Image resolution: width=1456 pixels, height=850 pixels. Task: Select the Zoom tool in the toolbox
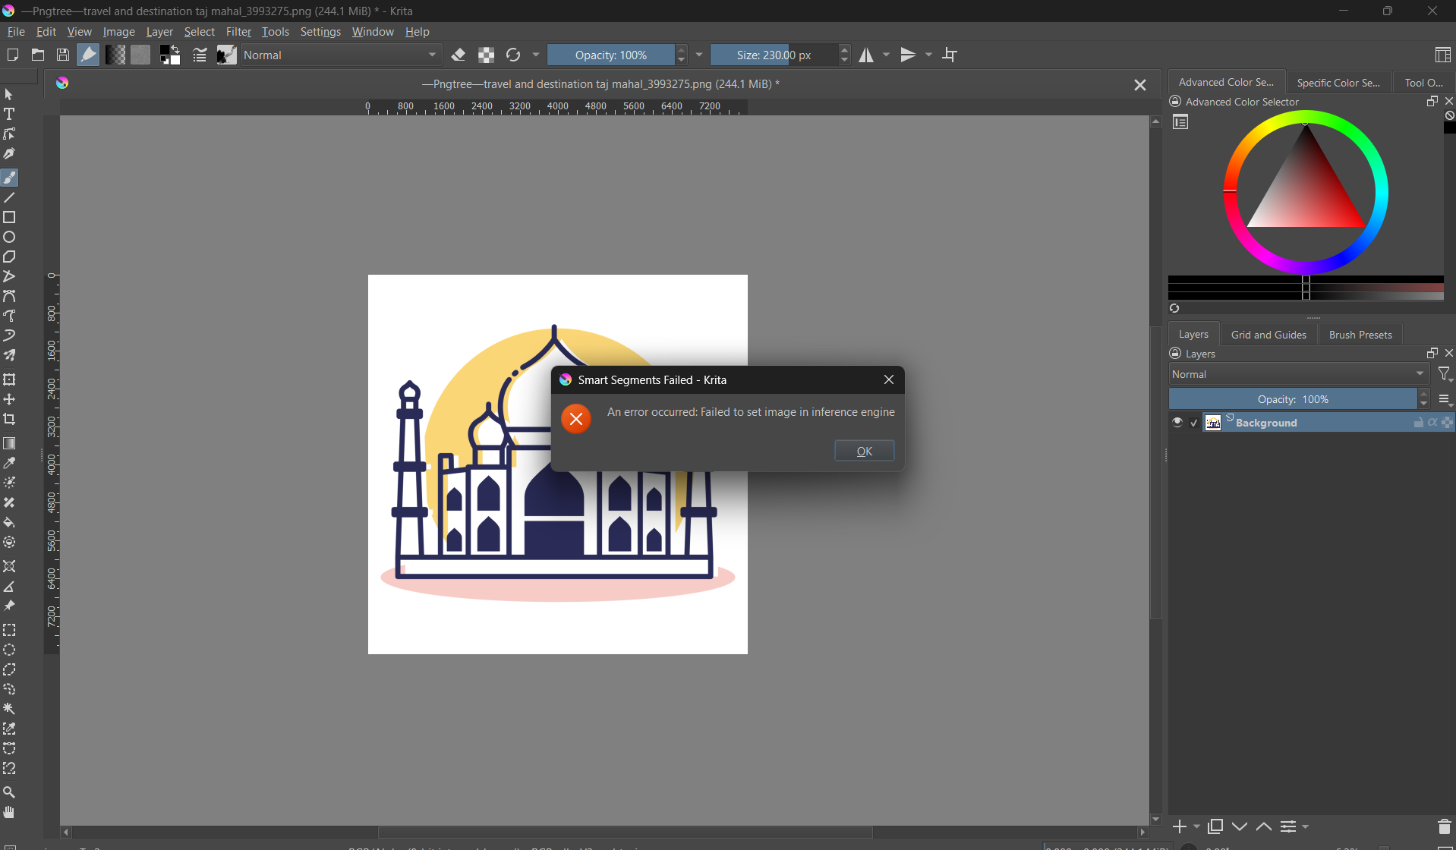click(10, 793)
